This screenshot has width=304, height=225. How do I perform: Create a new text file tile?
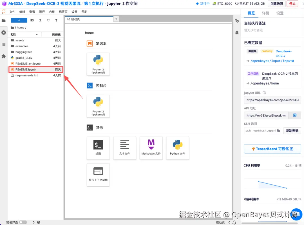[125, 148]
